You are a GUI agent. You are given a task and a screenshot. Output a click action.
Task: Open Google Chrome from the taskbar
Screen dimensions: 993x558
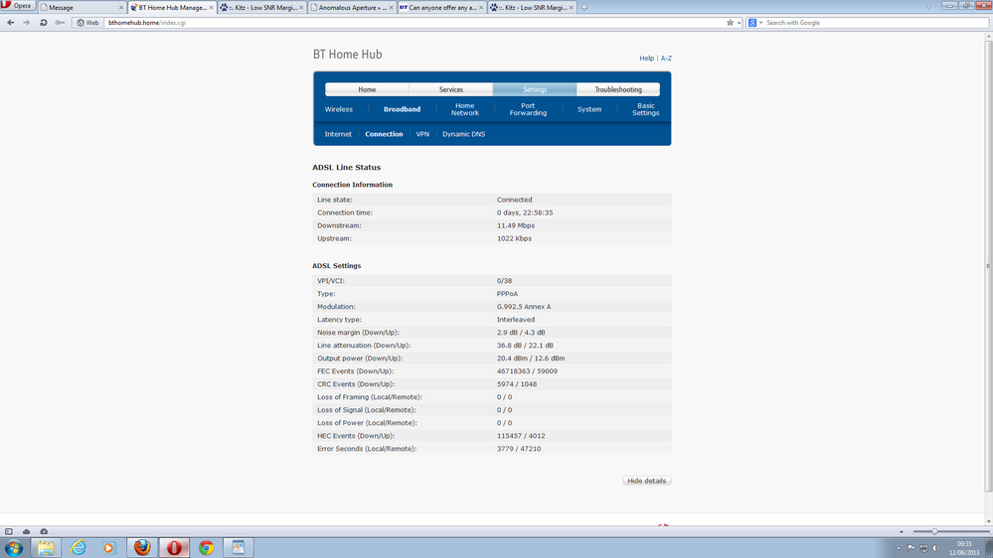pyautogui.click(x=206, y=547)
